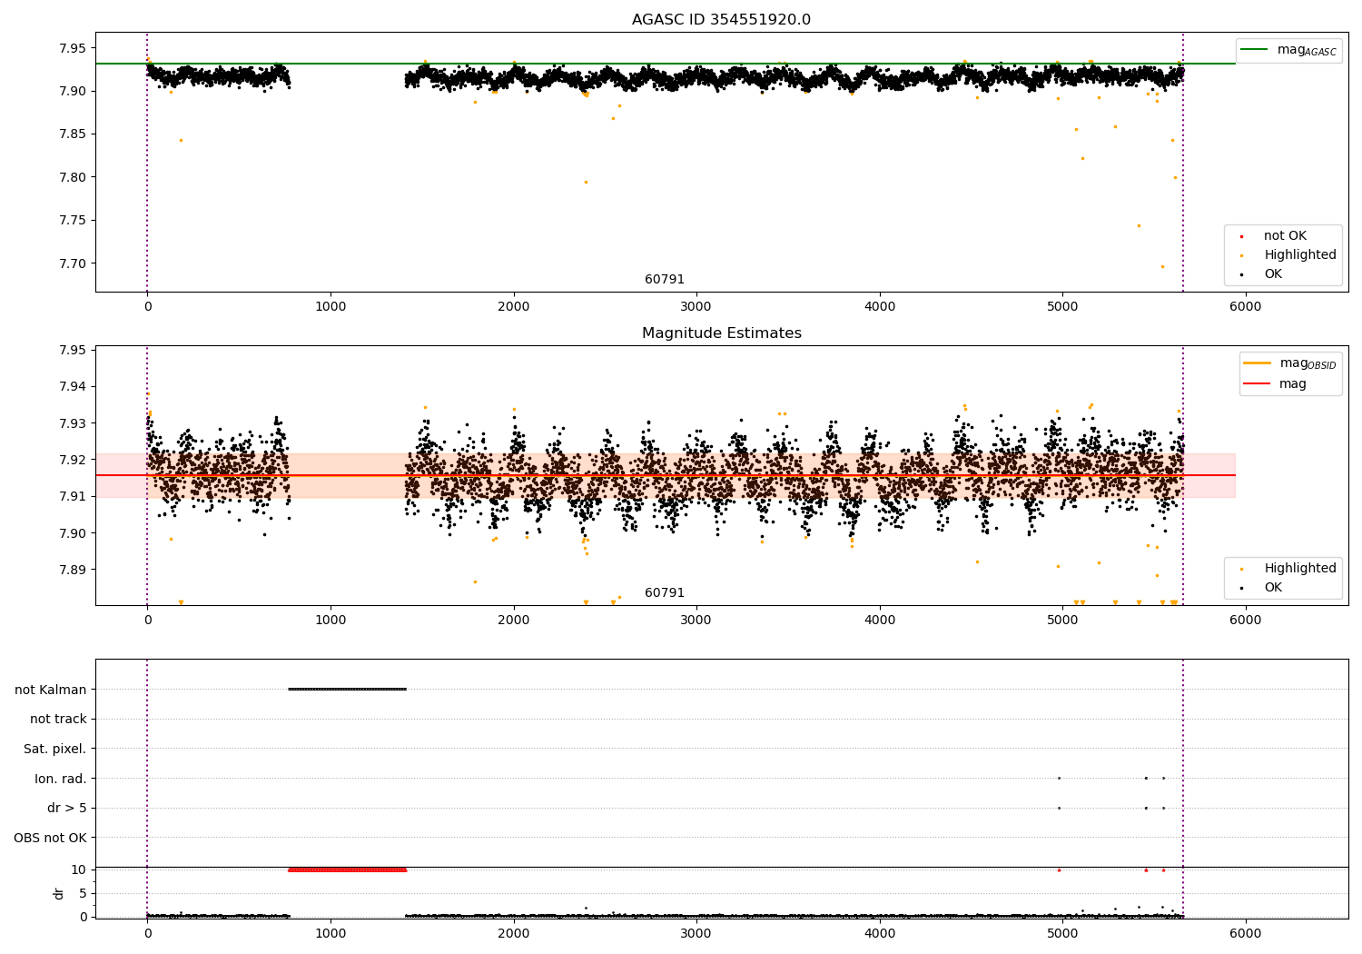Click the 7.91 y-axis tick label
1362x954 pixels.
72,496
